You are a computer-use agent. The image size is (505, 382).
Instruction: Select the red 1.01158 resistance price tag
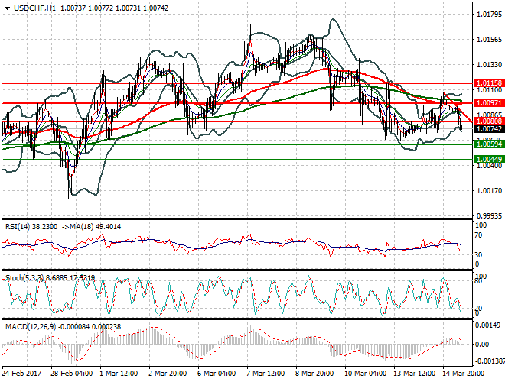pyautogui.click(x=488, y=83)
